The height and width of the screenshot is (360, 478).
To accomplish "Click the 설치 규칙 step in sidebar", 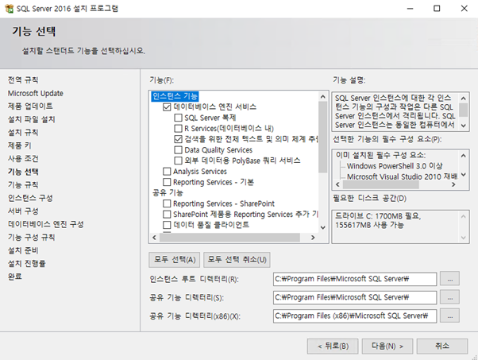I will tap(23, 133).
